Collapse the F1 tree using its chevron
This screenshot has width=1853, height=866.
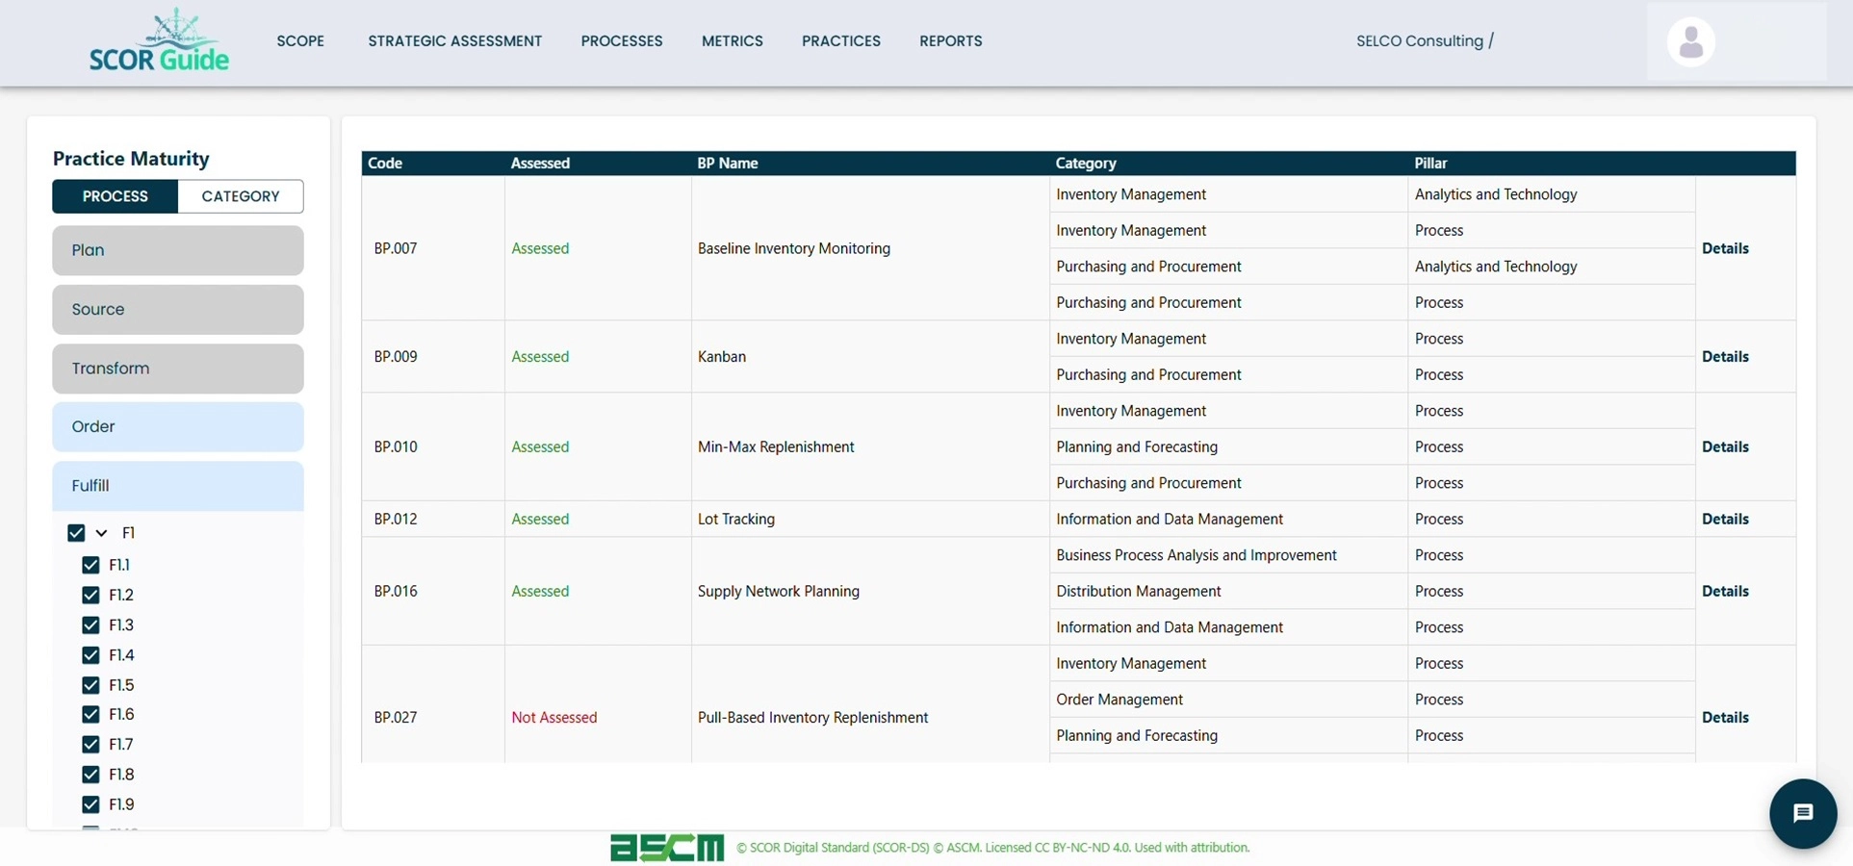(x=102, y=532)
